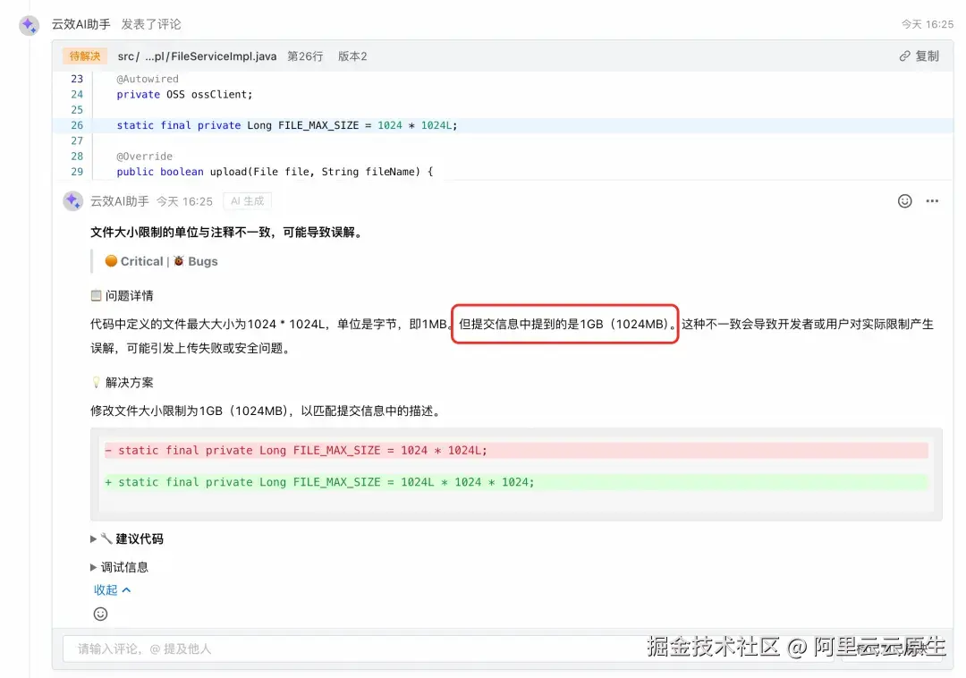The height and width of the screenshot is (678, 966).
Task: Expand the 建议代码 section
Action: 93,538
